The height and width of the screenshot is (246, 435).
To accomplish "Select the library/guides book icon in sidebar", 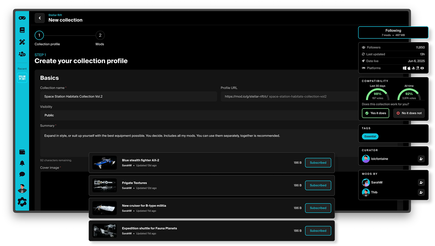I will 22,30.
